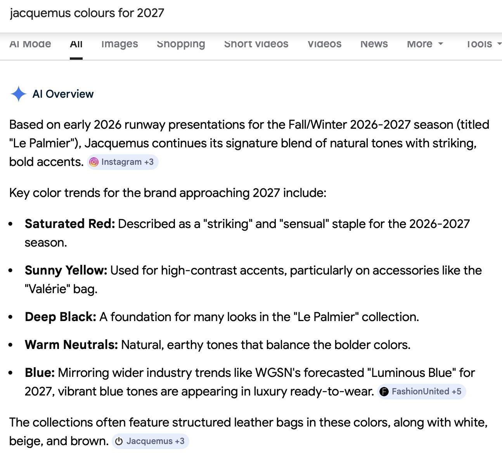Open the FashionUnited +5 sources chip
The width and height of the screenshot is (502, 456).
[x=421, y=392]
